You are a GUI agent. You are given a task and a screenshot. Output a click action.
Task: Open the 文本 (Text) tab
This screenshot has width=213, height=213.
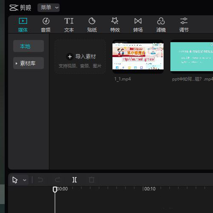point(69,25)
